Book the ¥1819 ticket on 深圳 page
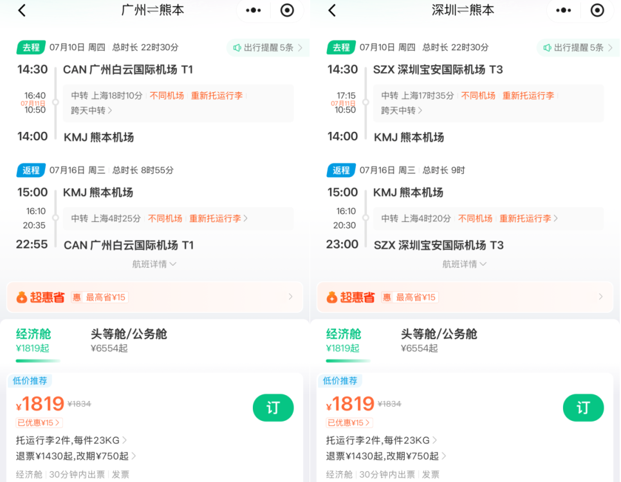 584,407
